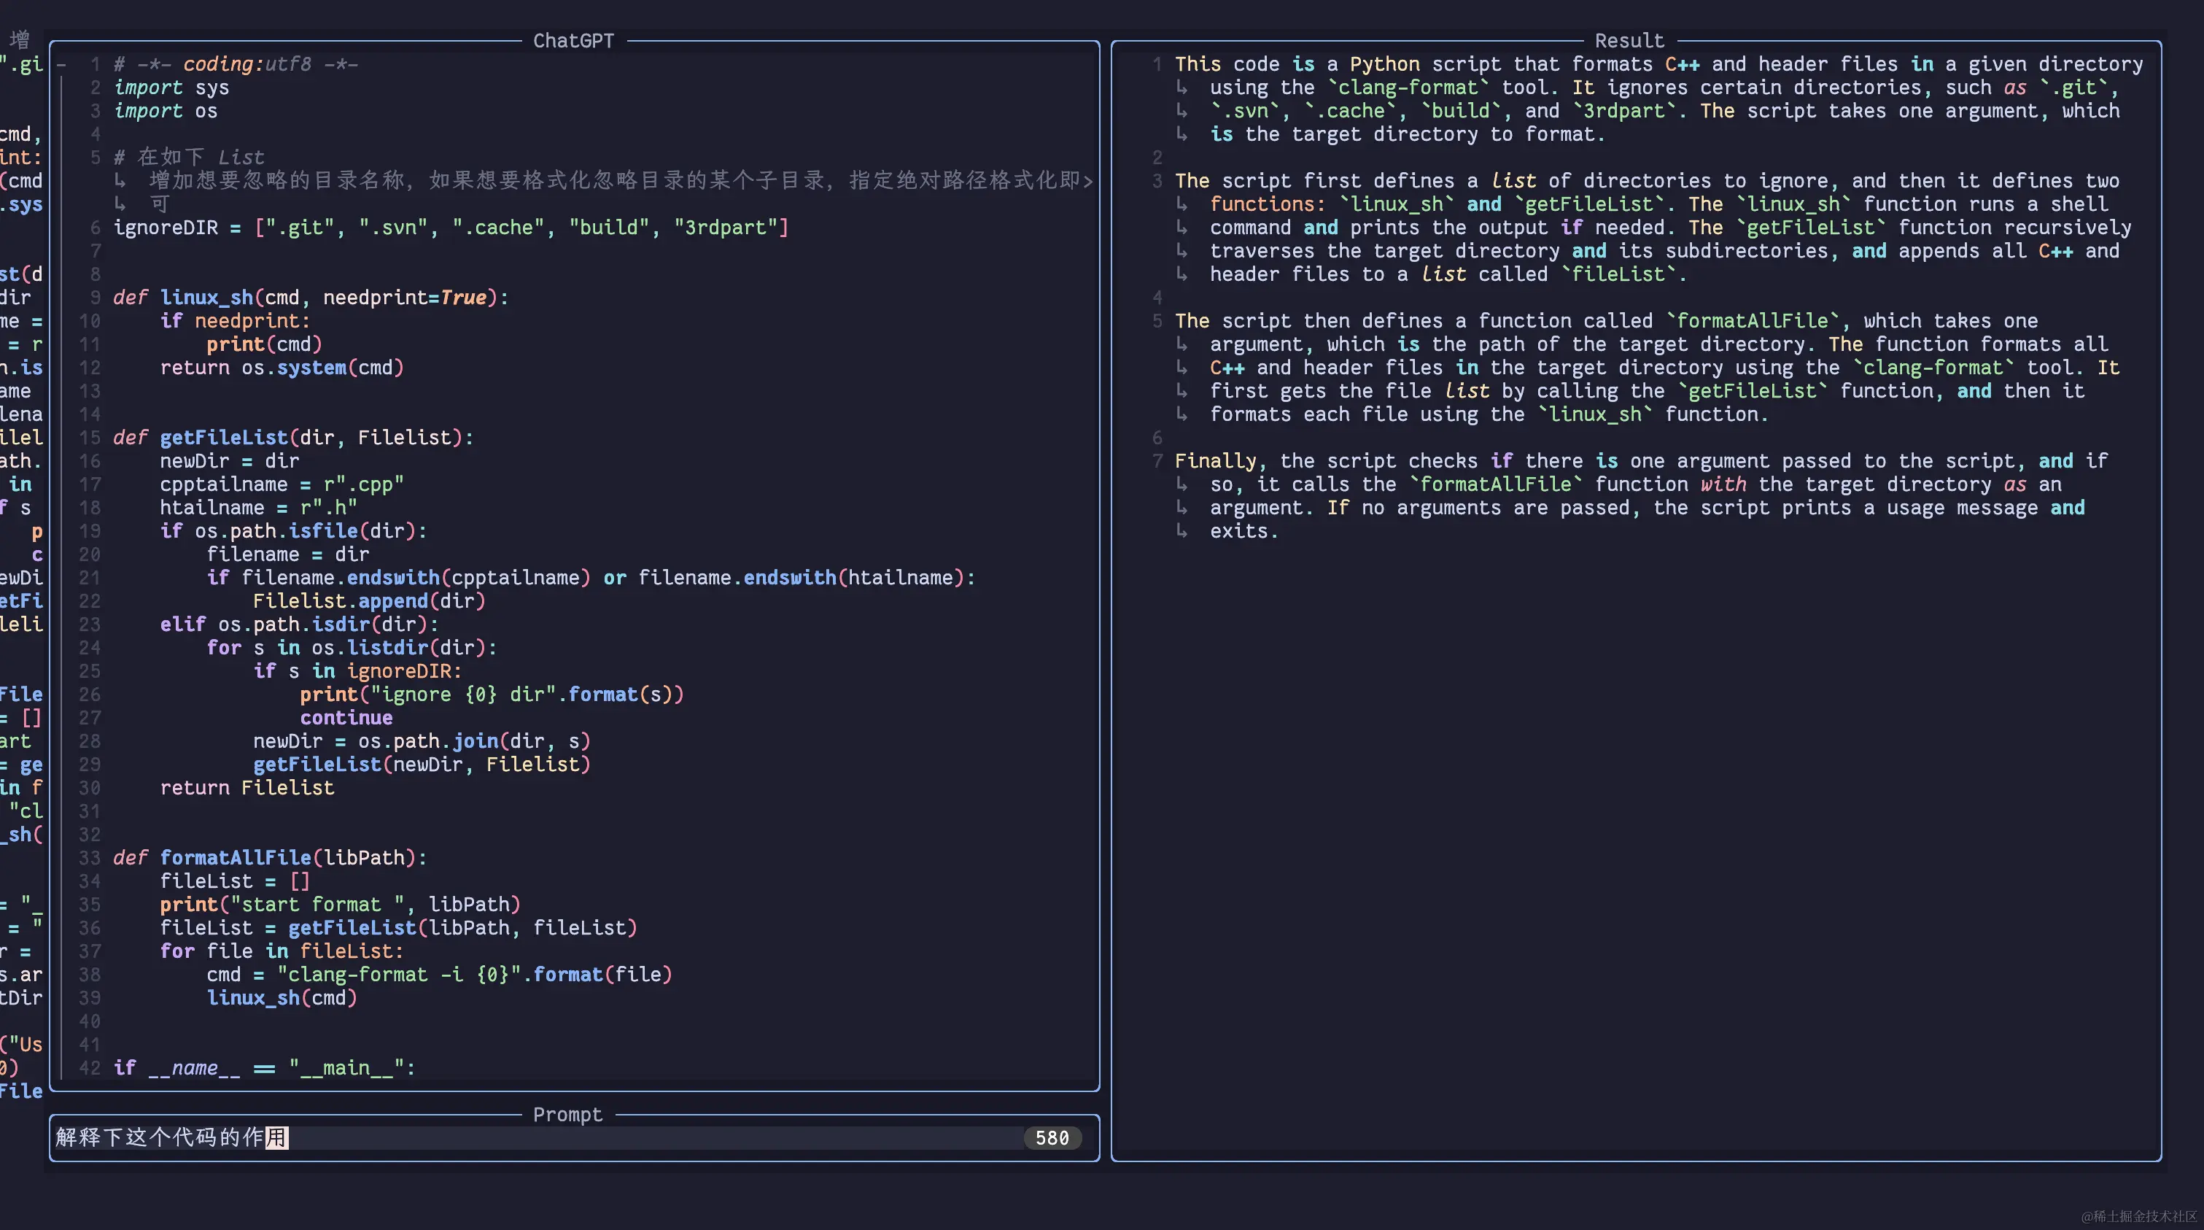This screenshot has width=2204, height=1230.
Task: Click the '# -*- coding:utf8 -*-' comment
Action: [236, 64]
